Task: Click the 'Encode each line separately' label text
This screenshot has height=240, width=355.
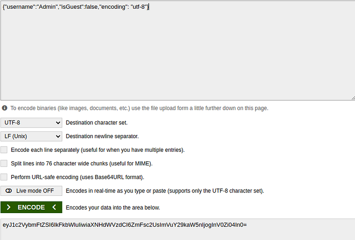Action: click(97, 150)
